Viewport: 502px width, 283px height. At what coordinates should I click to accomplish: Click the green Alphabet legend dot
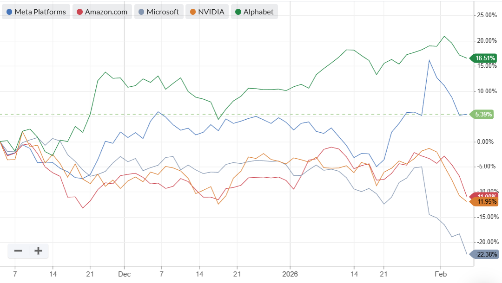(x=238, y=12)
